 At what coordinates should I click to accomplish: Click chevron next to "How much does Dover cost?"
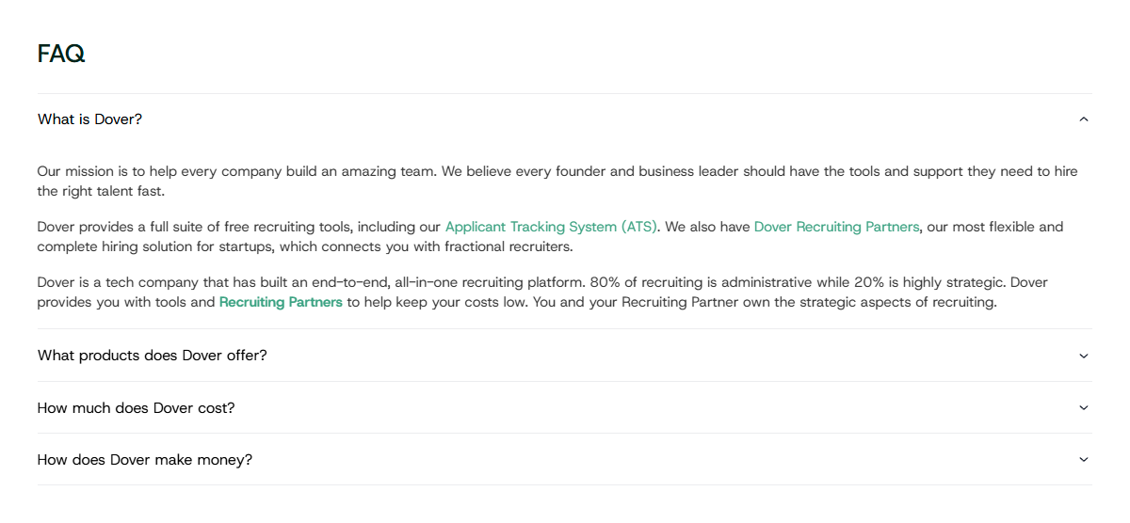tap(1083, 408)
